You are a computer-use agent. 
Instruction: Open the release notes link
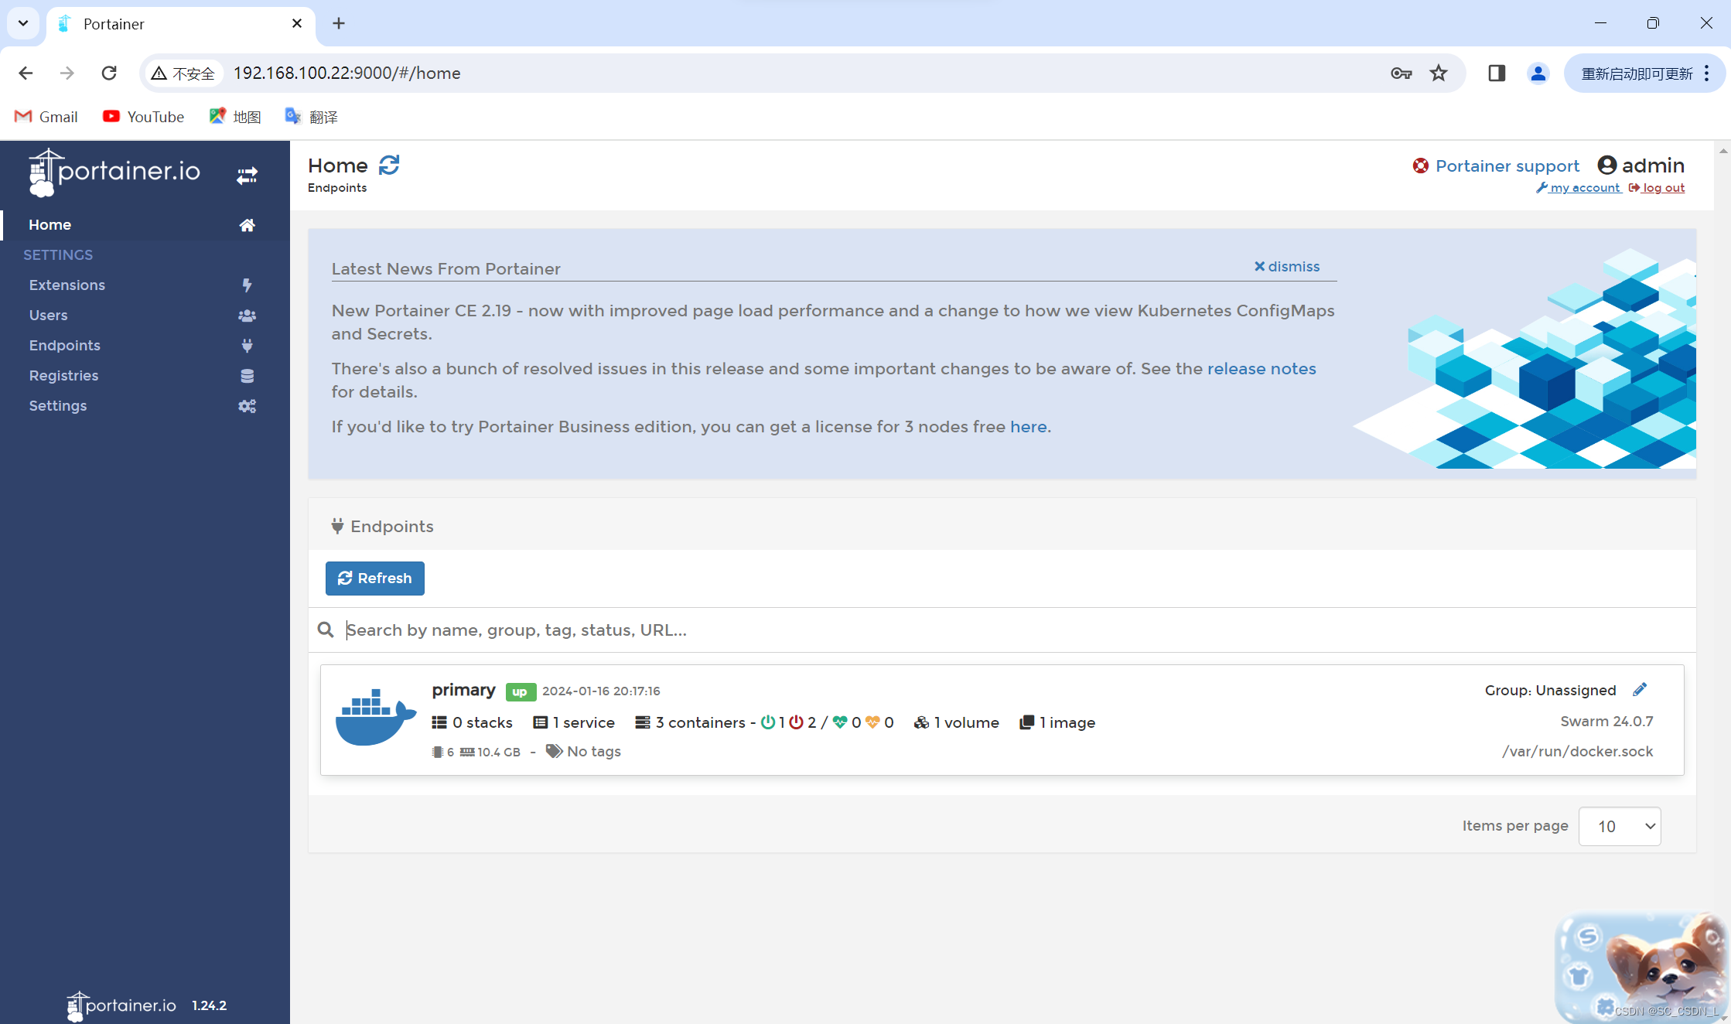tap(1262, 369)
